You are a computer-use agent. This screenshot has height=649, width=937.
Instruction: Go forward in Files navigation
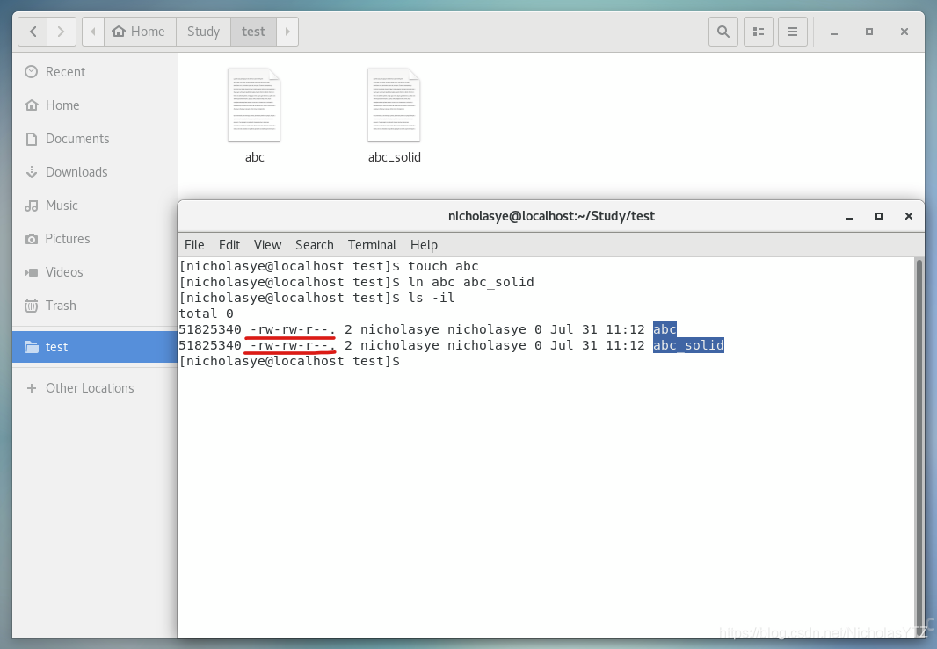[61, 32]
